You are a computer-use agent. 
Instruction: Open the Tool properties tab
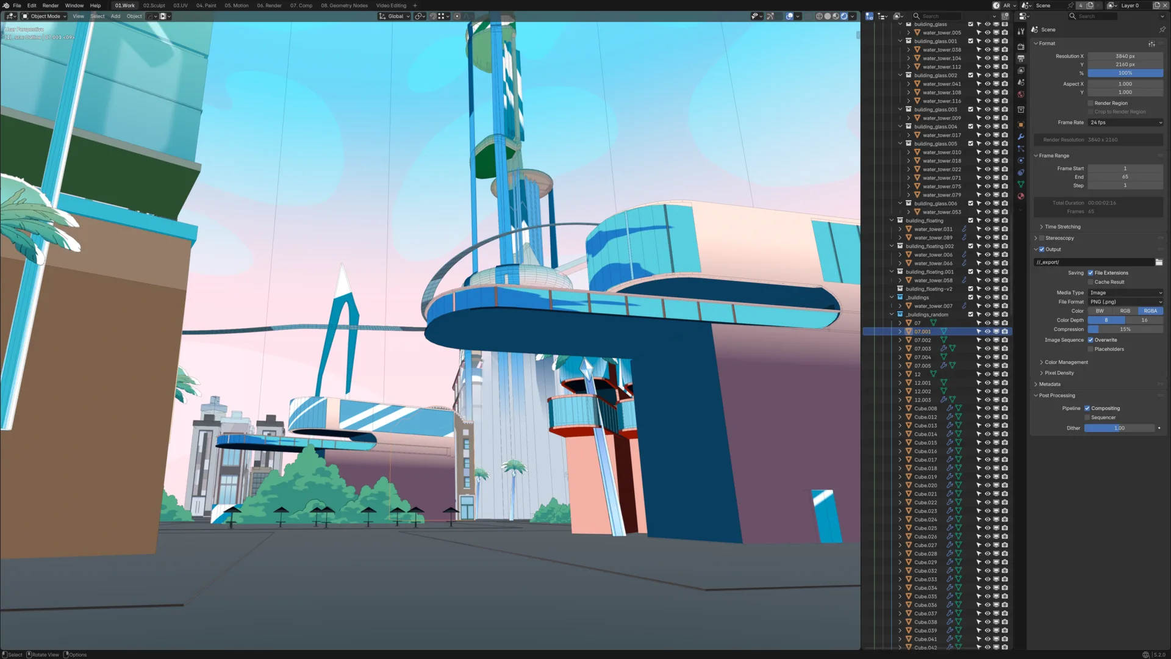click(x=1021, y=31)
